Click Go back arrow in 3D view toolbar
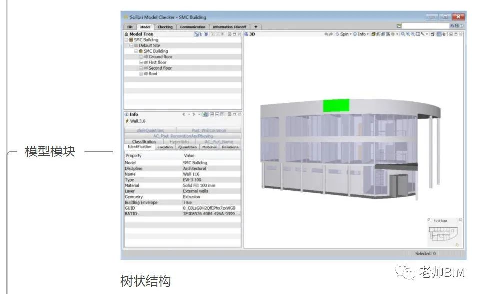 326,34
